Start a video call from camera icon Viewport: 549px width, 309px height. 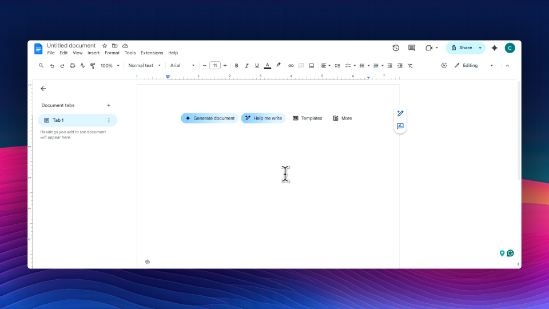(x=429, y=48)
